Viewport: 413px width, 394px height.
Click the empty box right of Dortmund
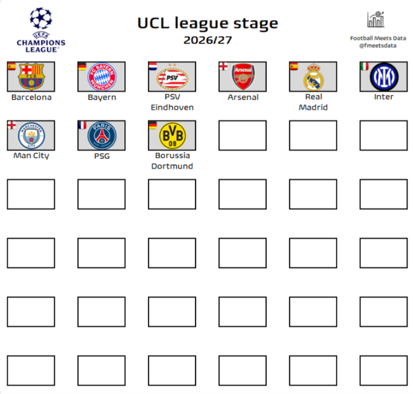pyautogui.click(x=242, y=136)
